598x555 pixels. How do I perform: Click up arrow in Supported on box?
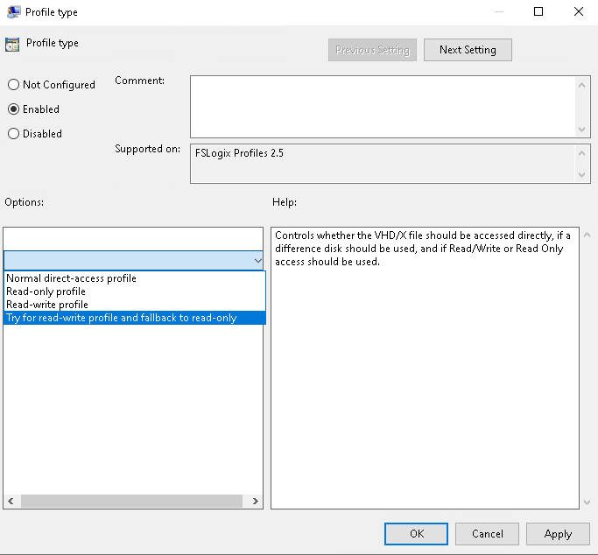(x=581, y=153)
